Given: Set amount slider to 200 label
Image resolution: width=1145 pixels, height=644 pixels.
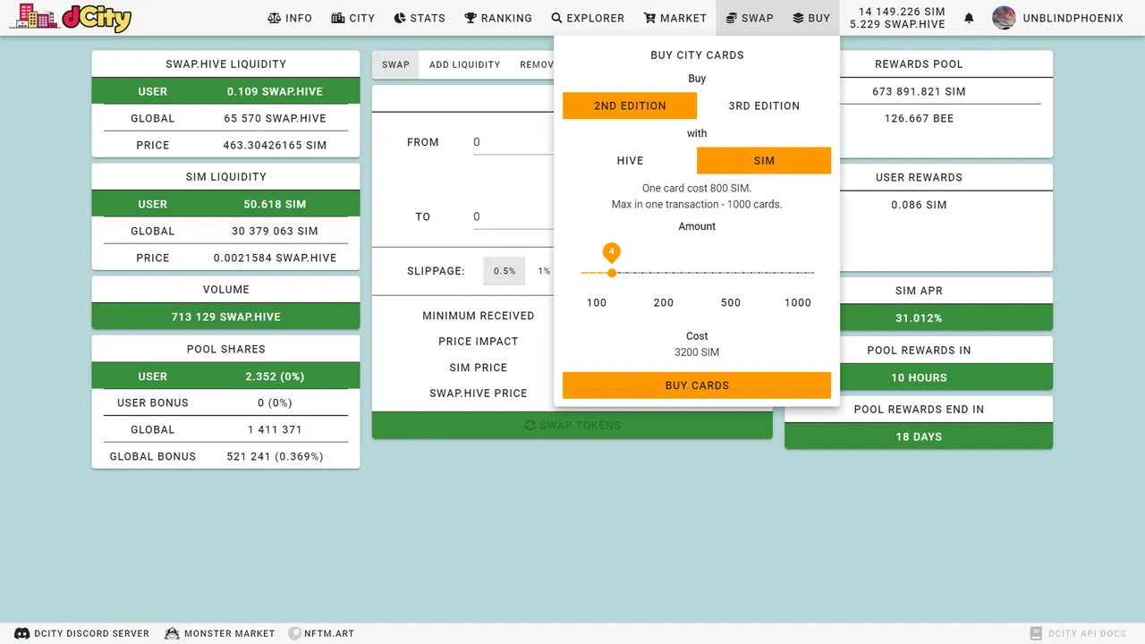Looking at the screenshot, I should click(x=664, y=302).
